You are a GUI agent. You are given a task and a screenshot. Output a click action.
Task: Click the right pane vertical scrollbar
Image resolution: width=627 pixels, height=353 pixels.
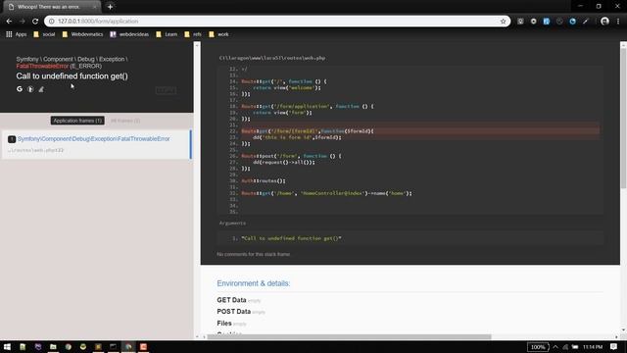coord(623,118)
